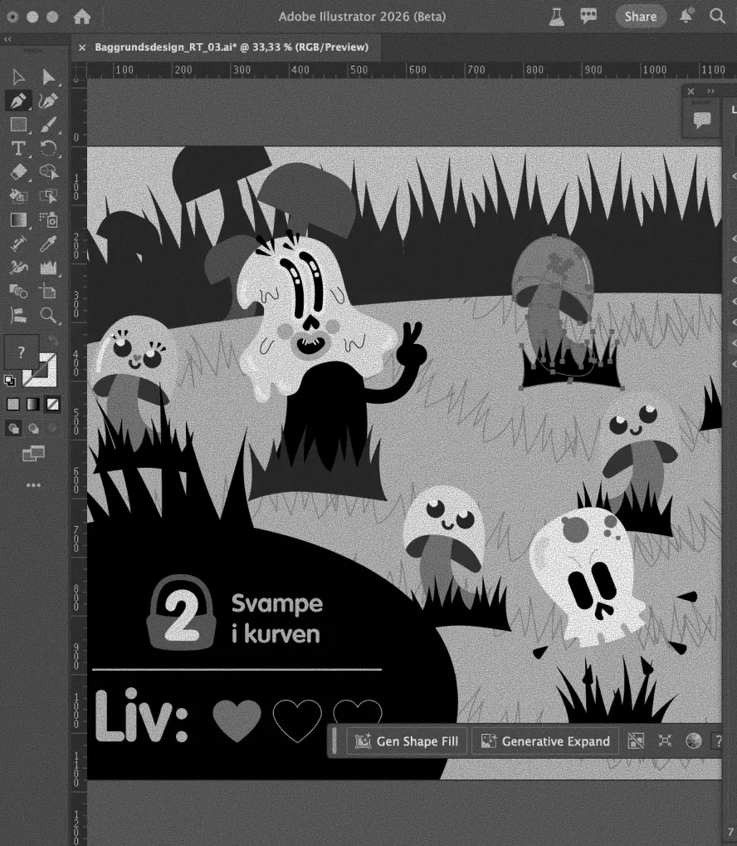Viewport: 737px width, 846px height.
Task: Open the Edit Toolbar ellipsis menu
Action: click(x=32, y=484)
